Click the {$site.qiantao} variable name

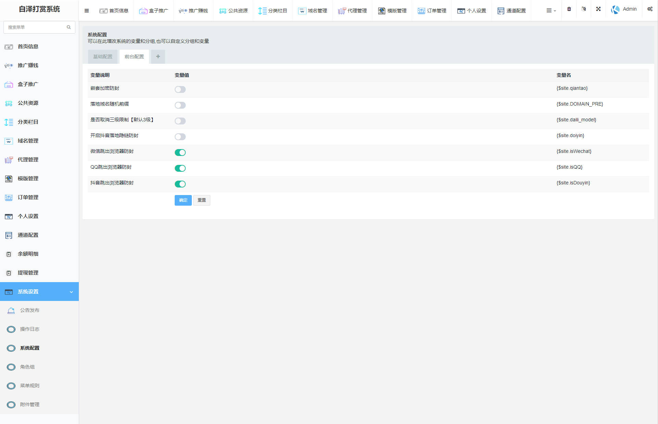pos(572,88)
